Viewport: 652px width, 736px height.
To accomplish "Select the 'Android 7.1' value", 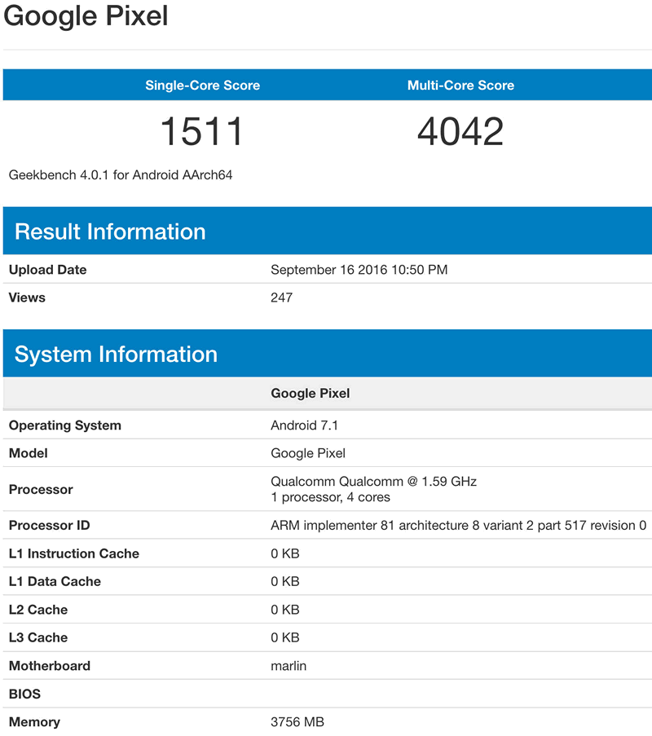I will point(304,425).
